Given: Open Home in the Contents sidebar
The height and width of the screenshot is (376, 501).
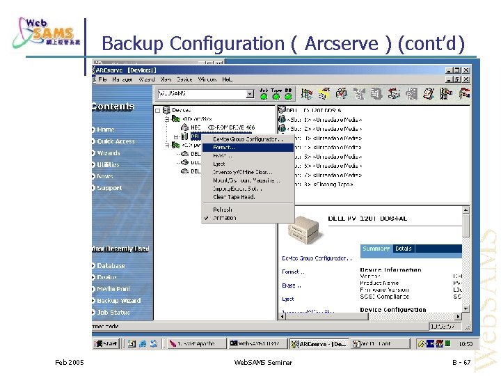Looking at the screenshot, I should click(106, 130).
